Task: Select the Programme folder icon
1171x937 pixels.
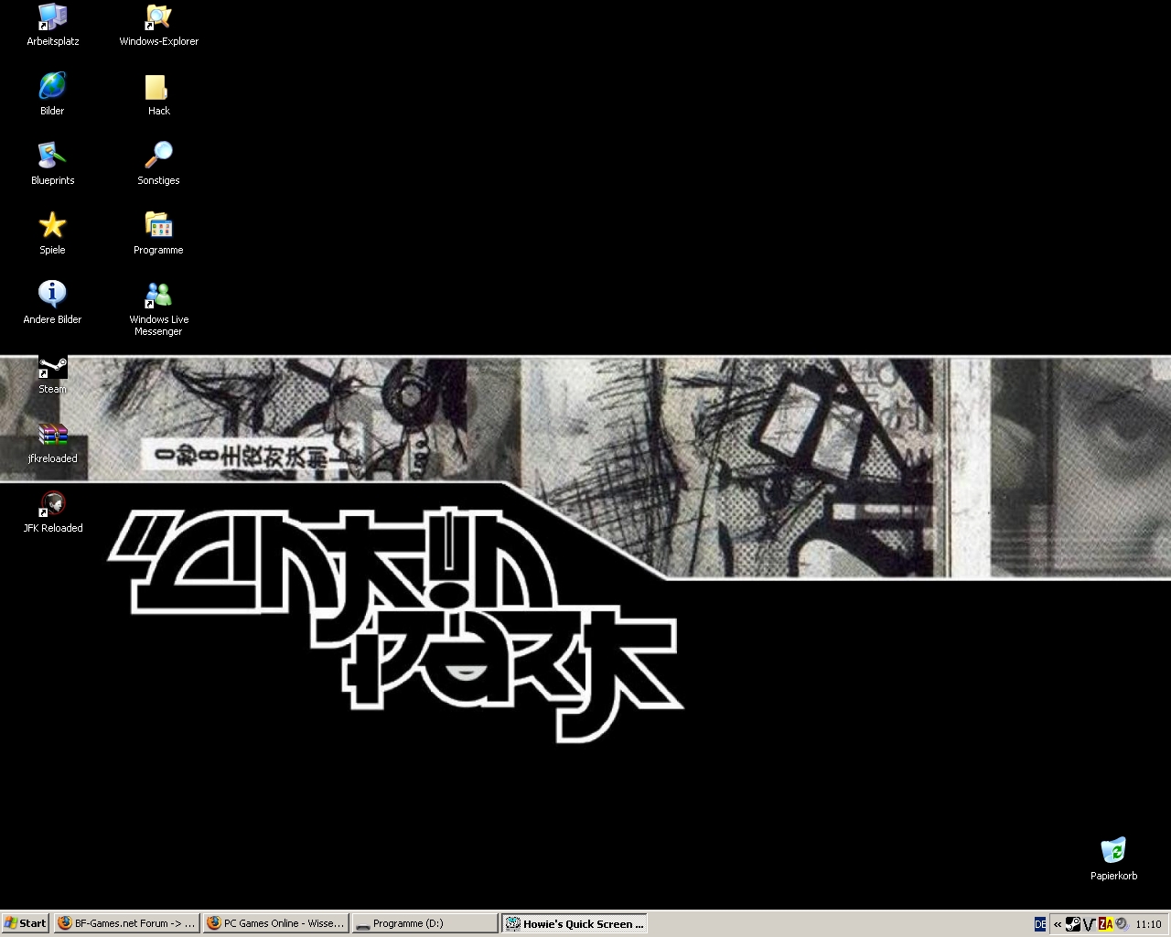Action: tap(158, 233)
